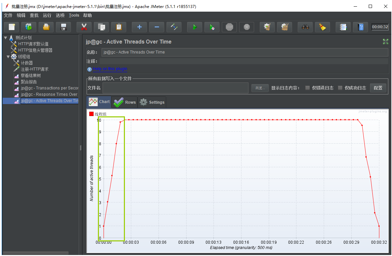Open the 选项 menu

click(60, 16)
